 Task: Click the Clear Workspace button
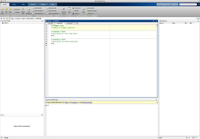pos(38,14)
